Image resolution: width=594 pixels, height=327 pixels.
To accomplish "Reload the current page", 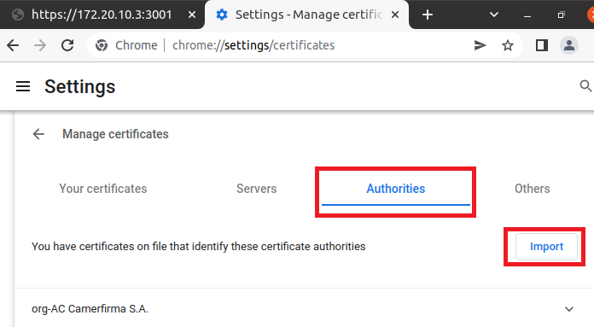I will coord(67,45).
